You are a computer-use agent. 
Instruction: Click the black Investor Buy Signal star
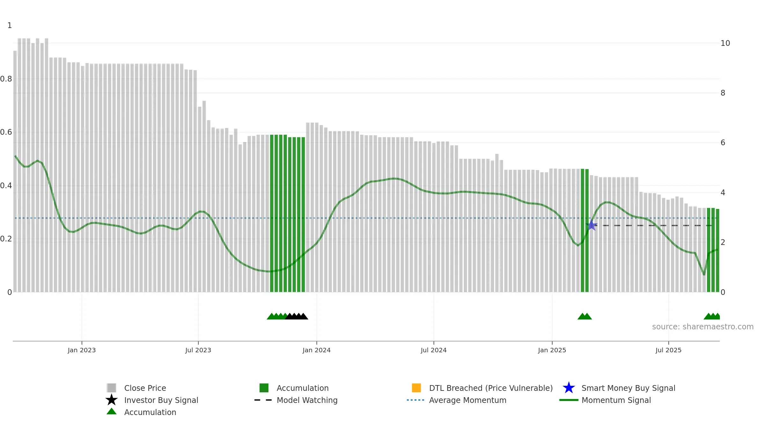click(x=112, y=400)
